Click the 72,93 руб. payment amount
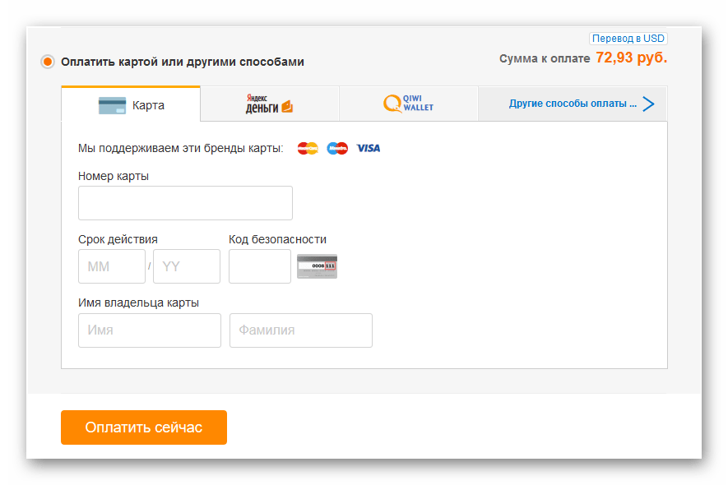The image size is (728, 485). tap(631, 58)
